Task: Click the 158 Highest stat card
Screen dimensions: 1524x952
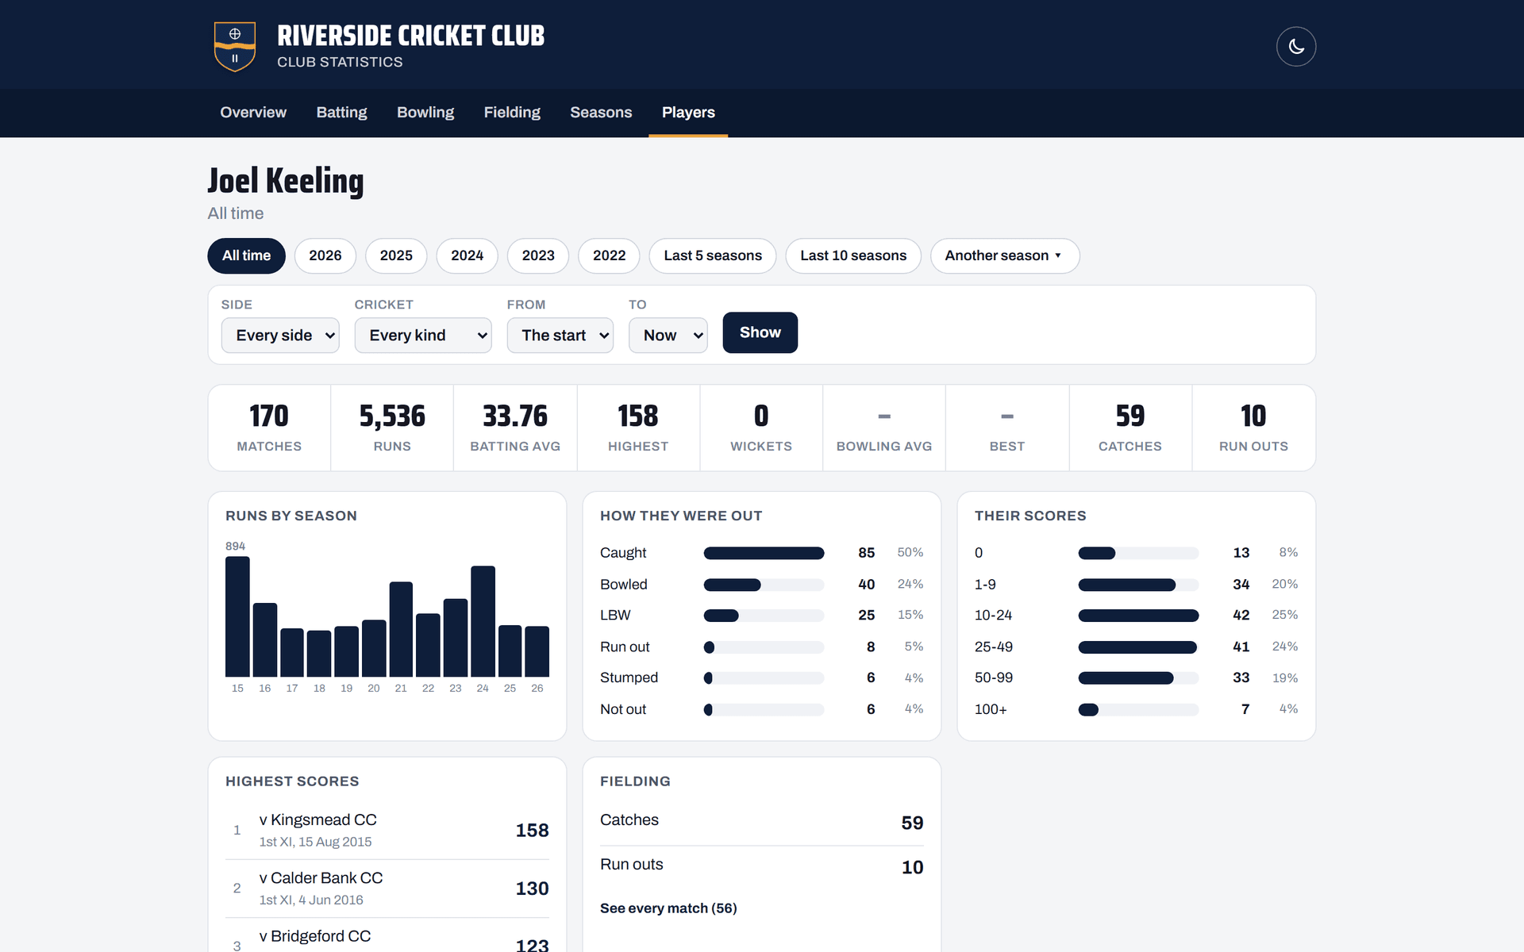Action: tap(638, 428)
